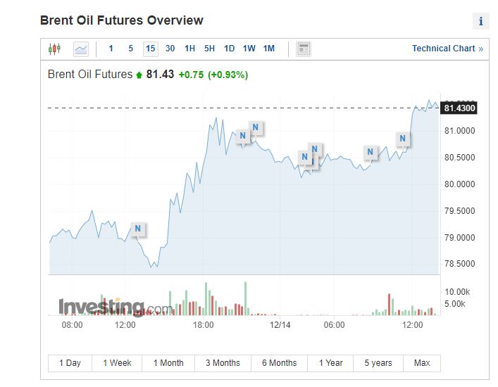The width and height of the screenshot is (498, 387).
Task: Open the 1 Month range tab
Action: (x=168, y=363)
